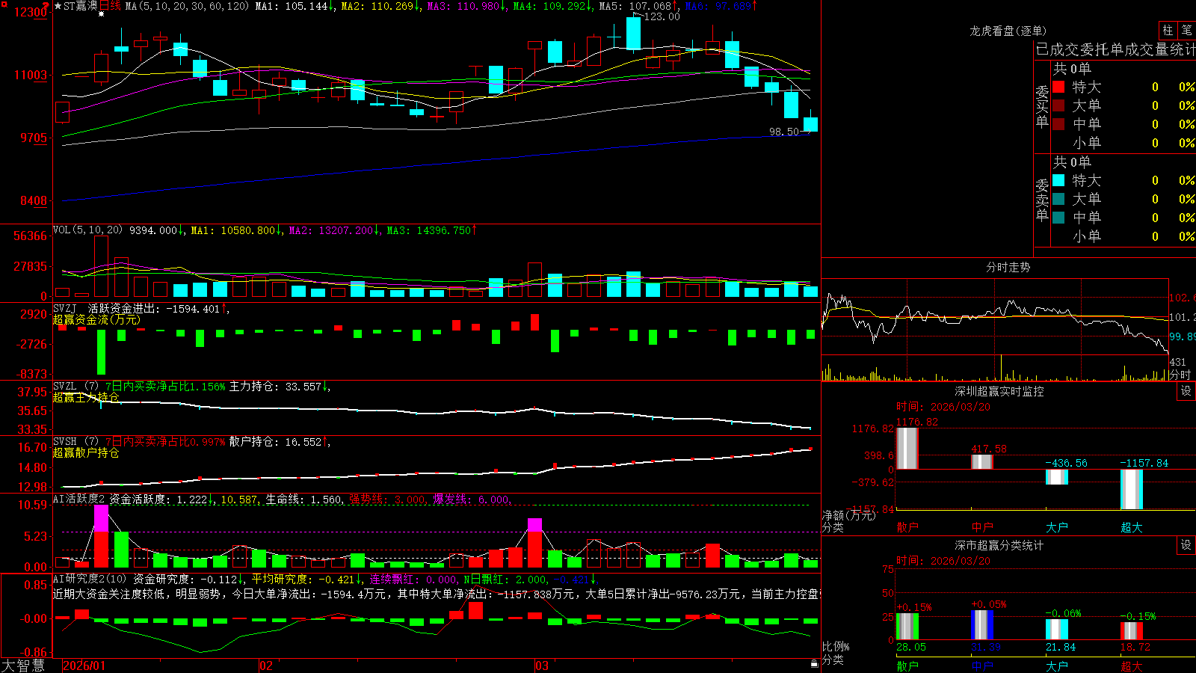Click the 28.05 散户 ratio bar
The image size is (1196, 673).
(x=907, y=626)
